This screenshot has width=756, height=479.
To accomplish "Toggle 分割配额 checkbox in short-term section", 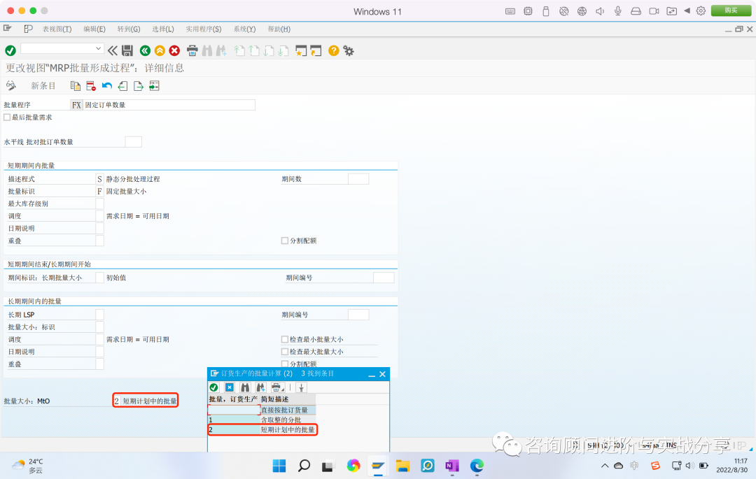I will (x=284, y=241).
